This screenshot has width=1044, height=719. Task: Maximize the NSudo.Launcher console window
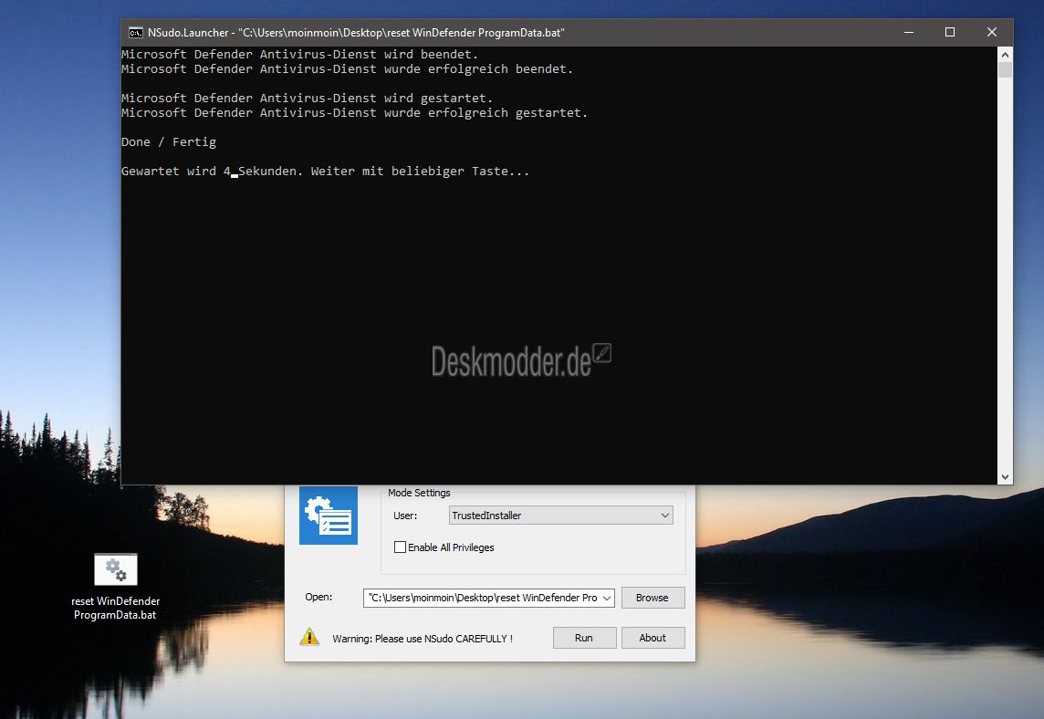coord(950,33)
